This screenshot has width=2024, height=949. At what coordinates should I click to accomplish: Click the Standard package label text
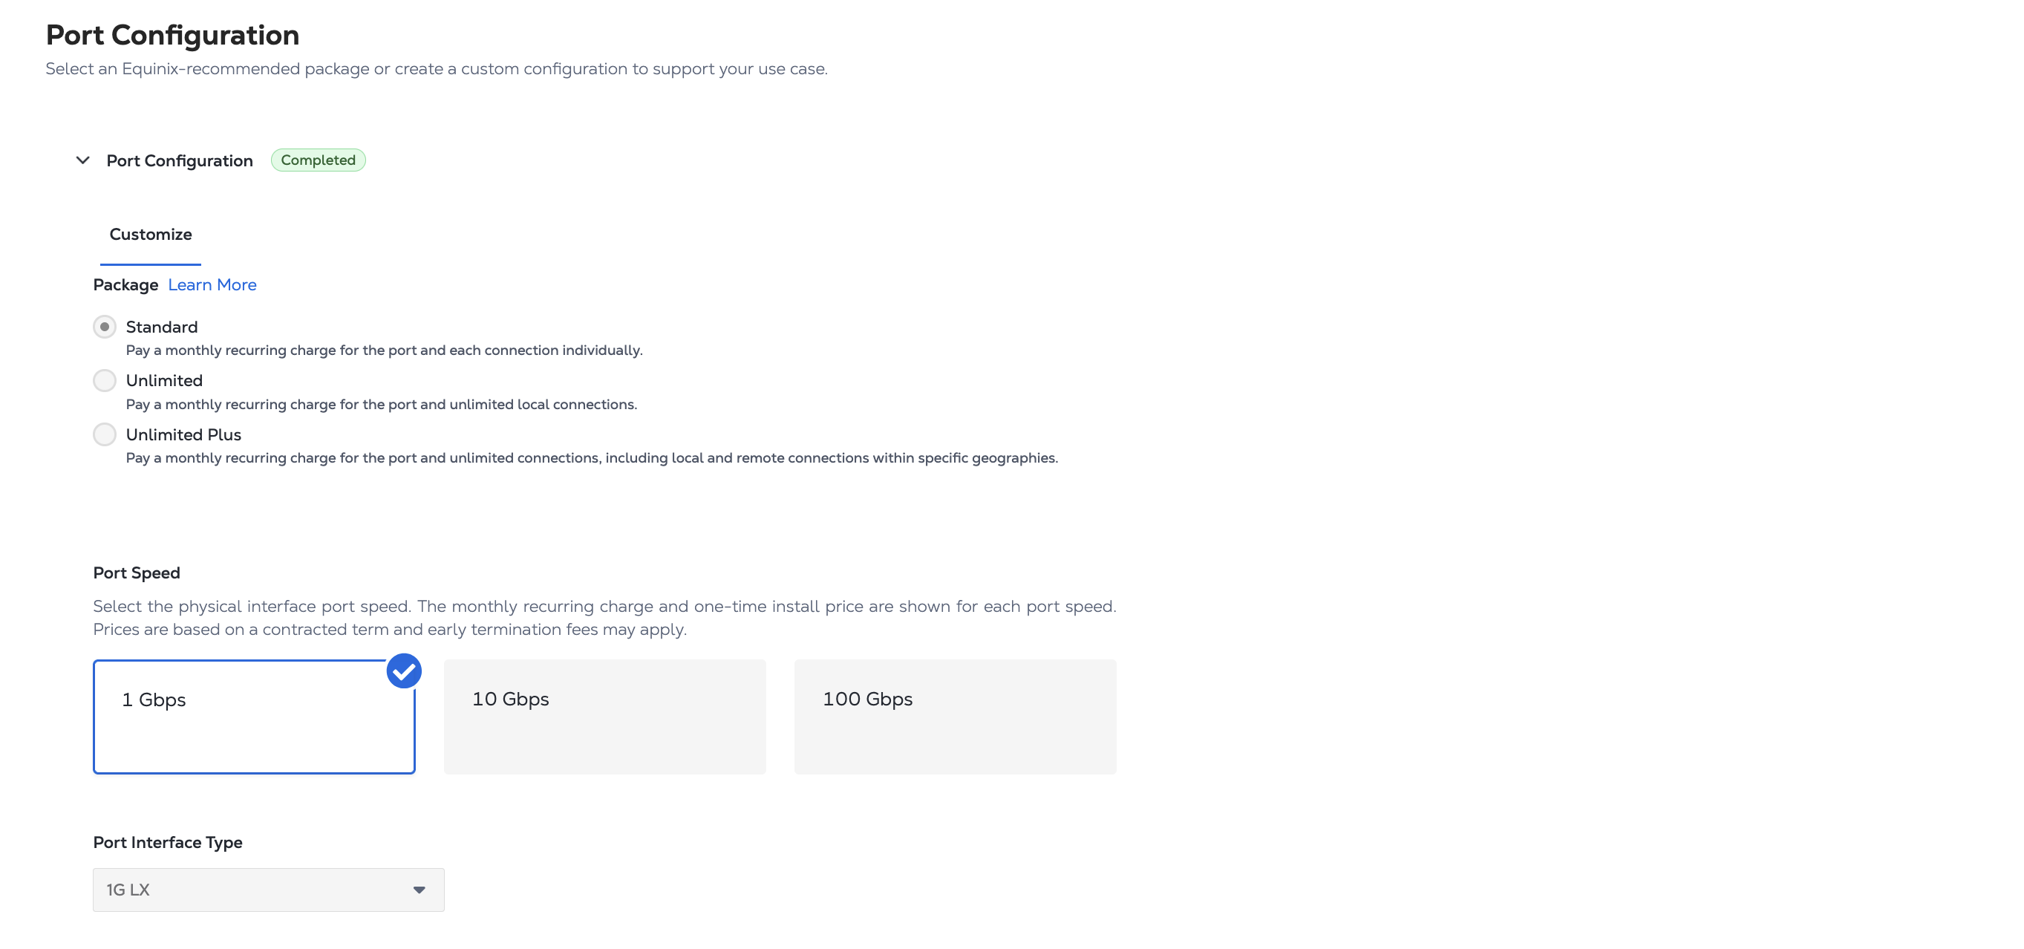(162, 327)
